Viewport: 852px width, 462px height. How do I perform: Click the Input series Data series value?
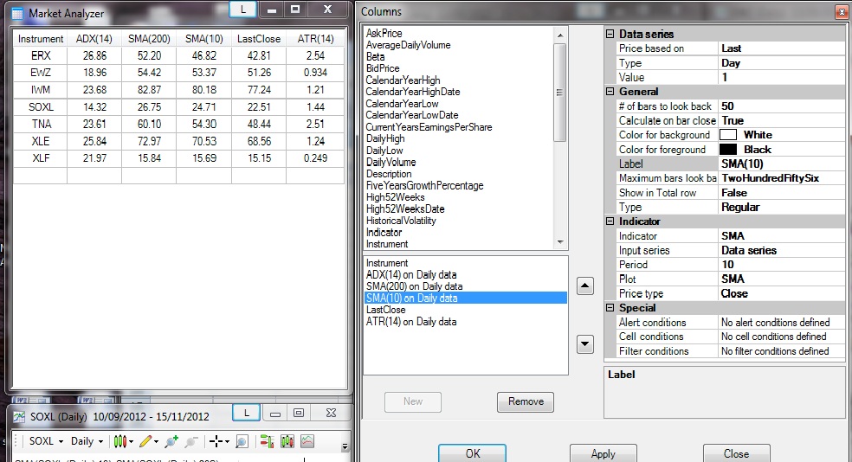pyautogui.click(x=781, y=250)
